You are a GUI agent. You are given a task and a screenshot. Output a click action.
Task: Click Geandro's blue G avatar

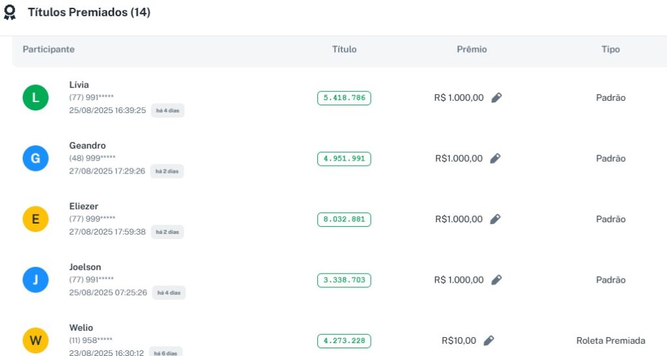pos(36,159)
